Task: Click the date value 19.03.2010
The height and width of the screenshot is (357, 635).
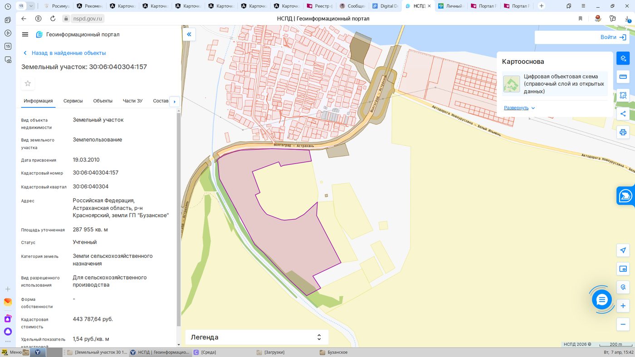Action: point(86,160)
